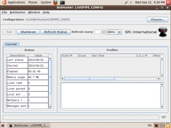The image size is (171, 128).
Task: Click the Configuration path text field
Action: point(86,19)
